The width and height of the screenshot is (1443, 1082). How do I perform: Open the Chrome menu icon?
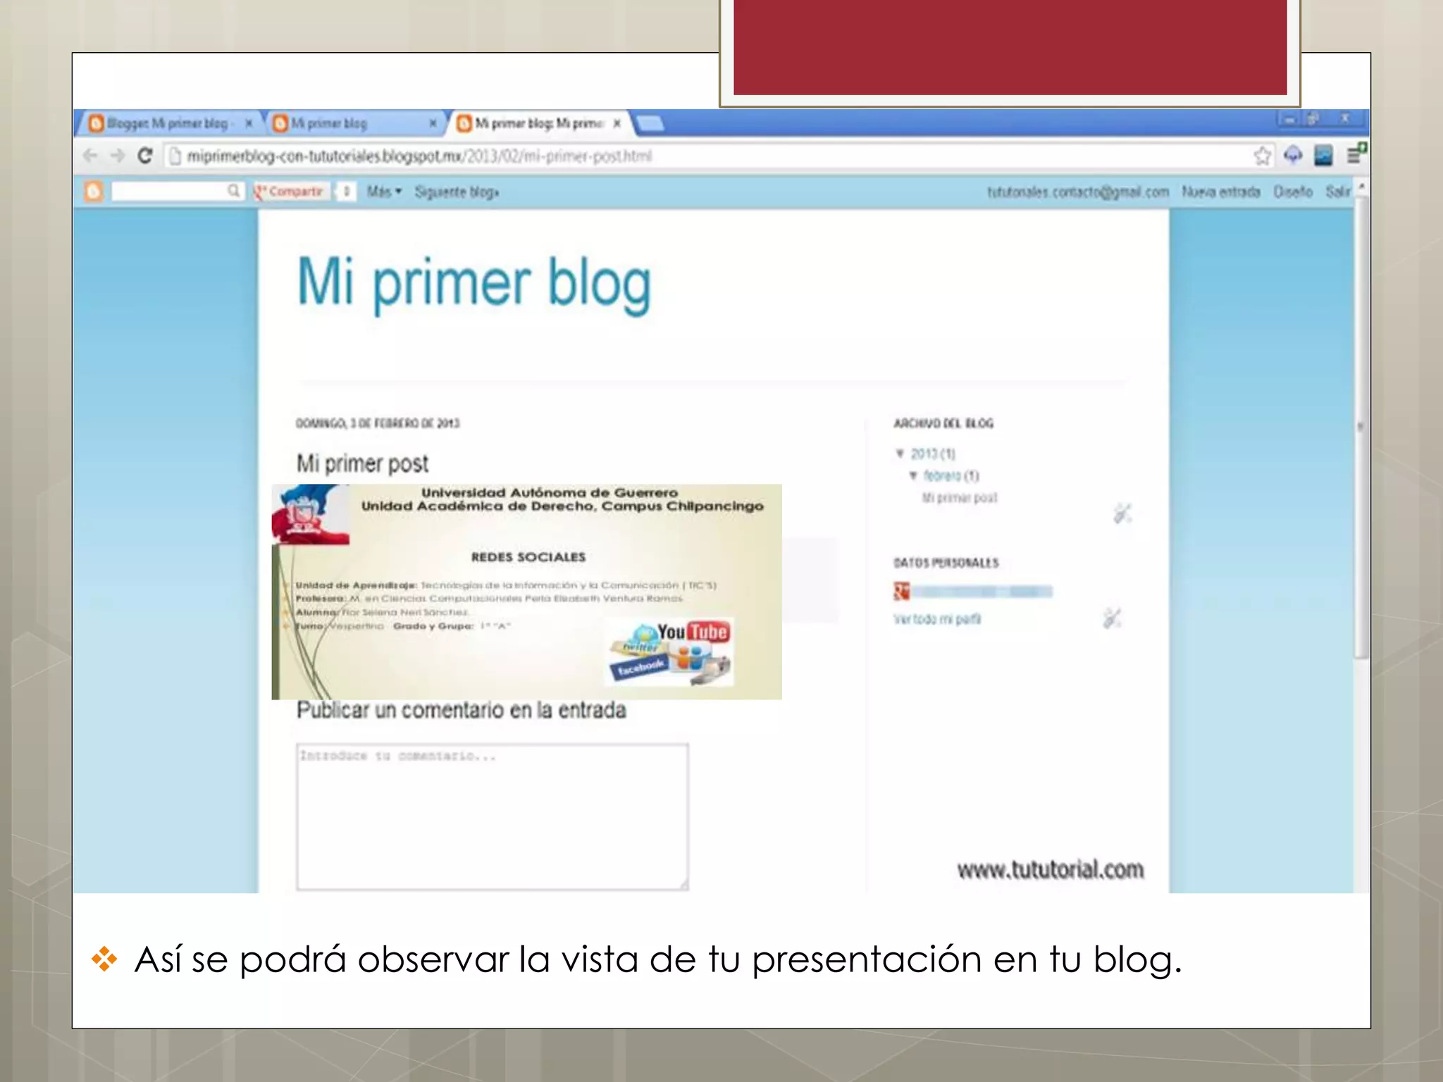click(x=1356, y=154)
